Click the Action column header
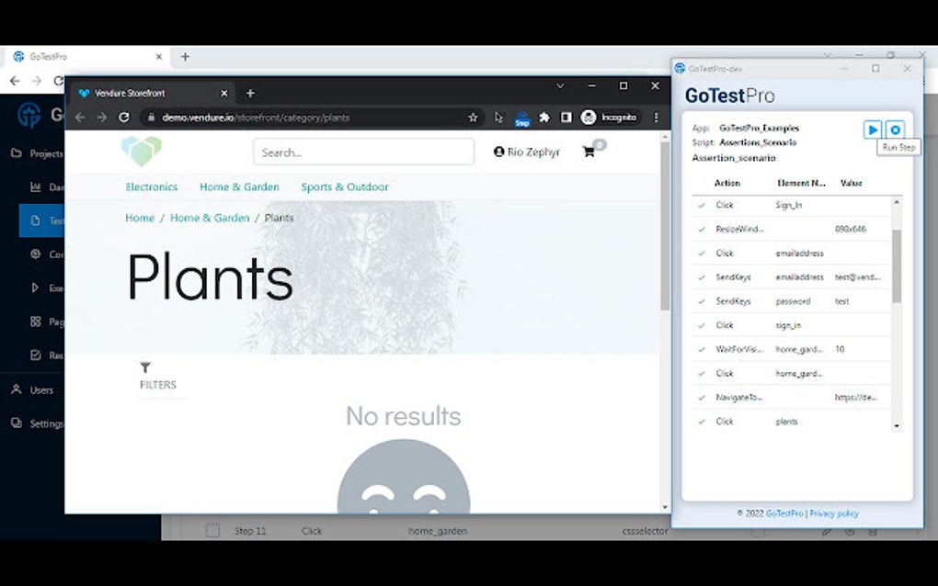The height and width of the screenshot is (586, 938). point(726,183)
